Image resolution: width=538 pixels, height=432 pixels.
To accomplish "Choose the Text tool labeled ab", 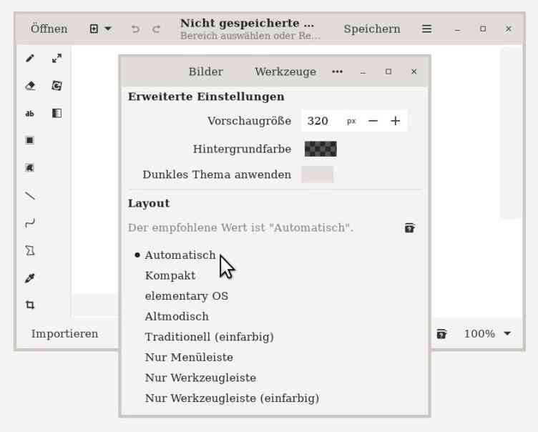I will 30,113.
